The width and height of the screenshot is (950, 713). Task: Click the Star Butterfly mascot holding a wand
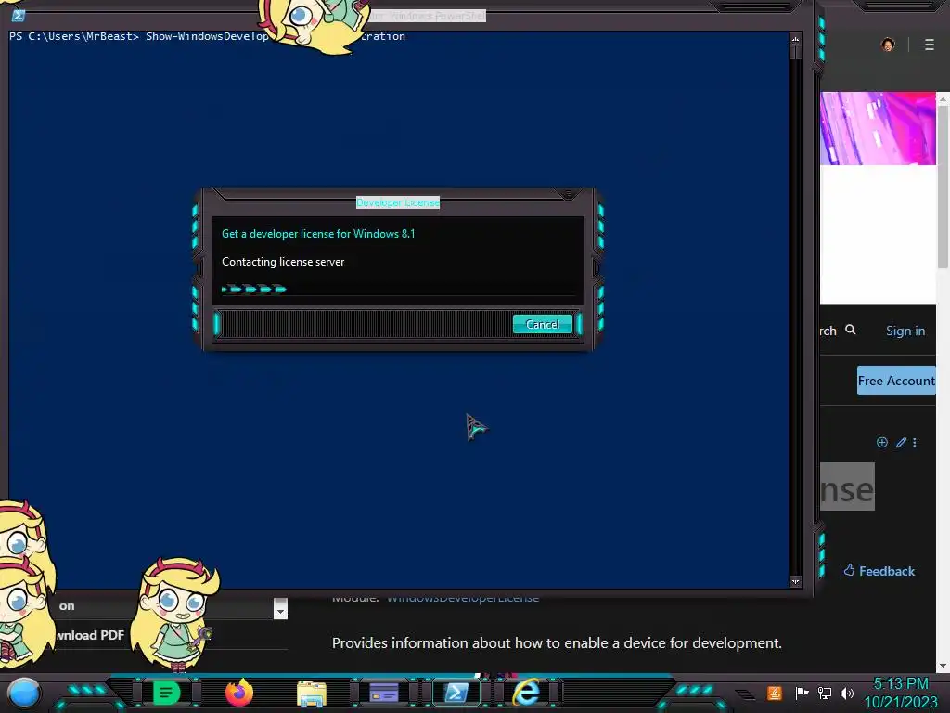click(174, 615)
